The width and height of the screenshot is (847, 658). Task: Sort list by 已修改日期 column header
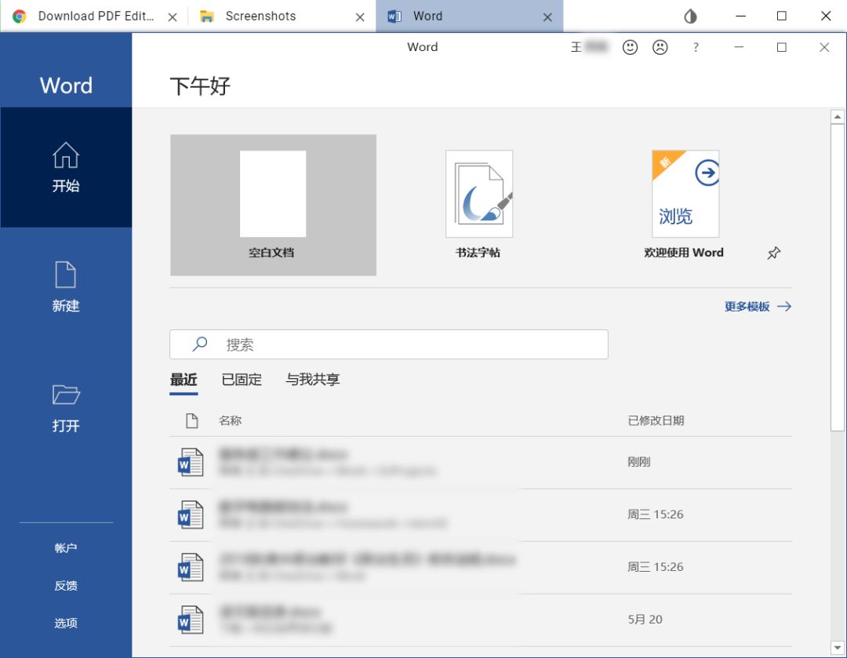coord(656,421)
